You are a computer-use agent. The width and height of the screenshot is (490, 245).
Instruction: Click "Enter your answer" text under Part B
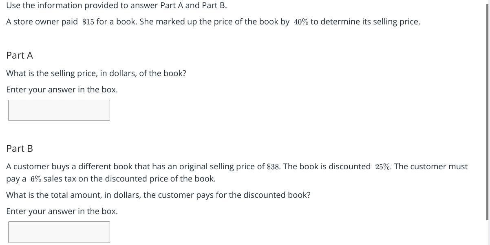62,212
